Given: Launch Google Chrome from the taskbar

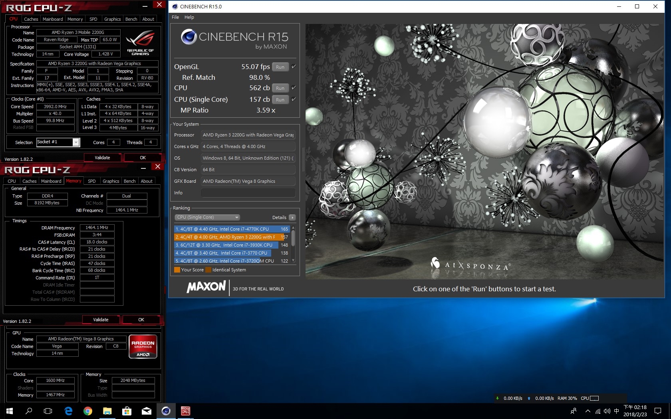Looking at the screenshot, I should tap(88, 411).
